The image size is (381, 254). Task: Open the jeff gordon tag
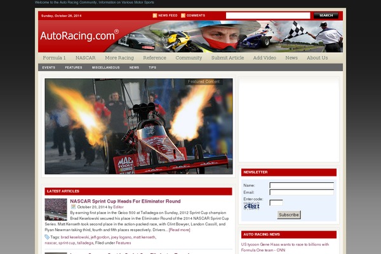coord(100,237)
